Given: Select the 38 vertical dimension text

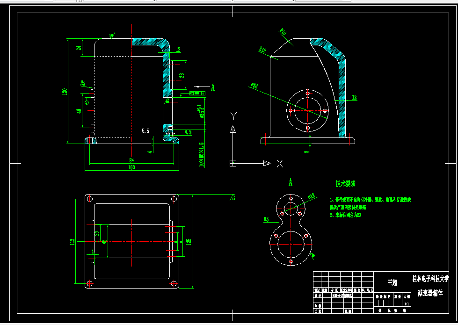Looking at the screenshot, I should (182, 75).
